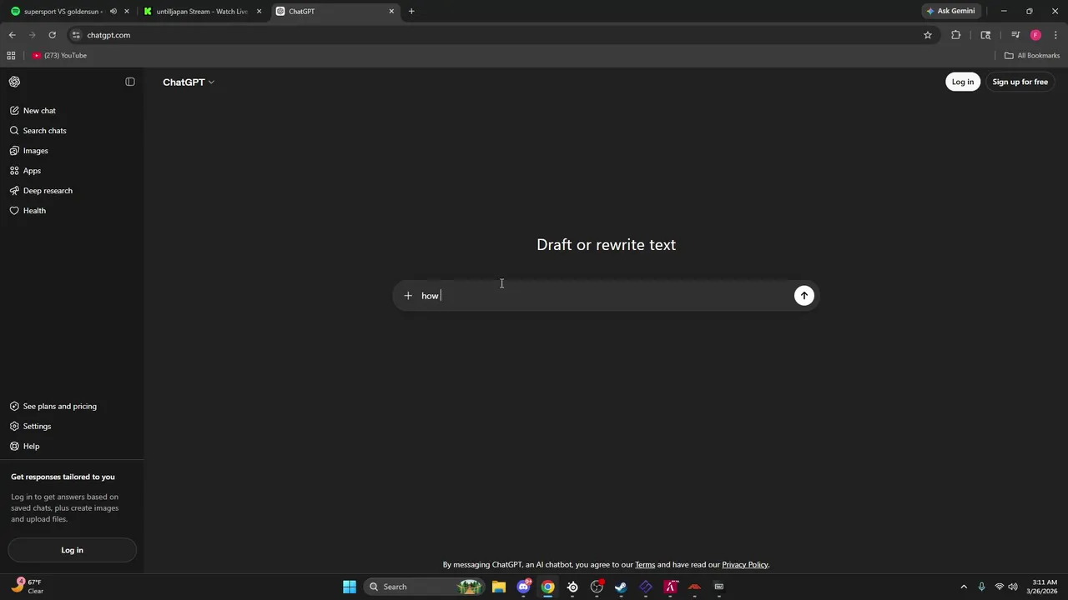Open a new browser tab
Viewport: 1068px width, 600px height.
coord(411,12)
